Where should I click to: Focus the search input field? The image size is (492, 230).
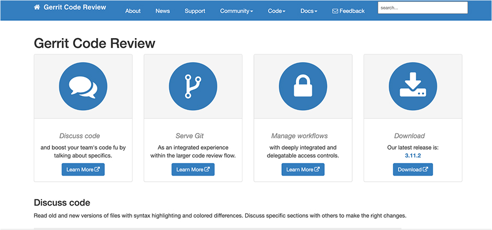(423, 8)
